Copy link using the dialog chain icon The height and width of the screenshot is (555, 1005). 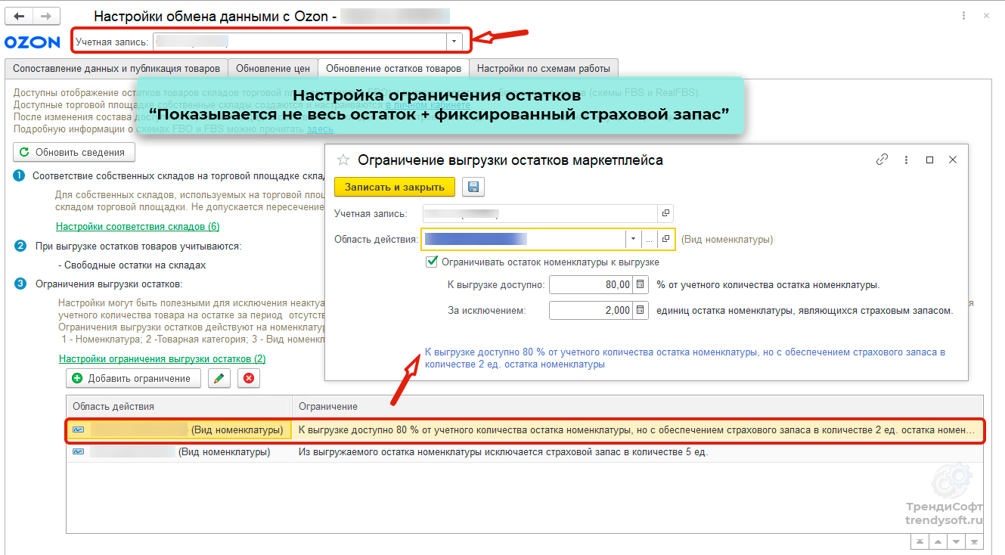(882, 160)
